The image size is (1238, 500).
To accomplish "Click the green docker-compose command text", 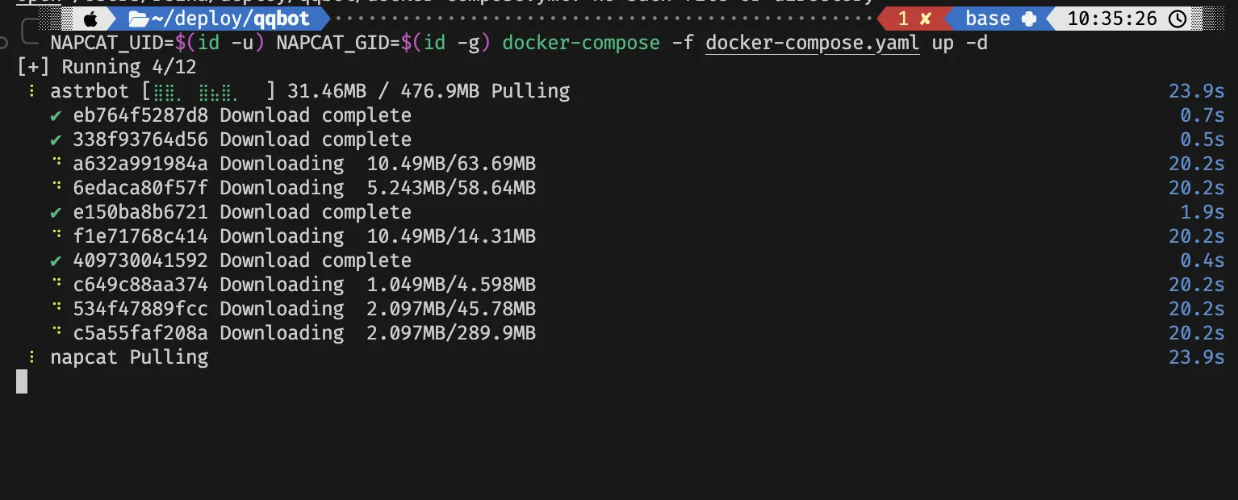I will [x=580, y=43].
